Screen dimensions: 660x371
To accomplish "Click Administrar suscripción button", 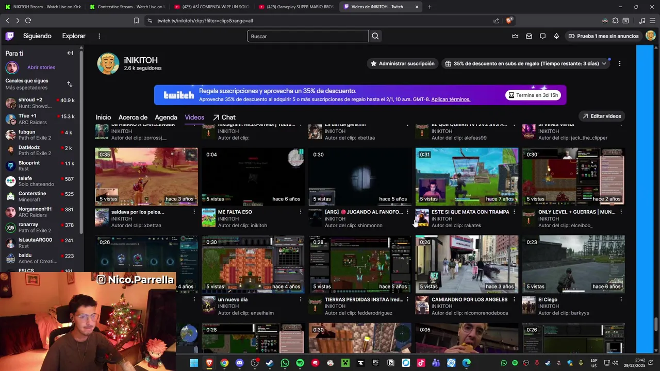I will click(403, 63).
